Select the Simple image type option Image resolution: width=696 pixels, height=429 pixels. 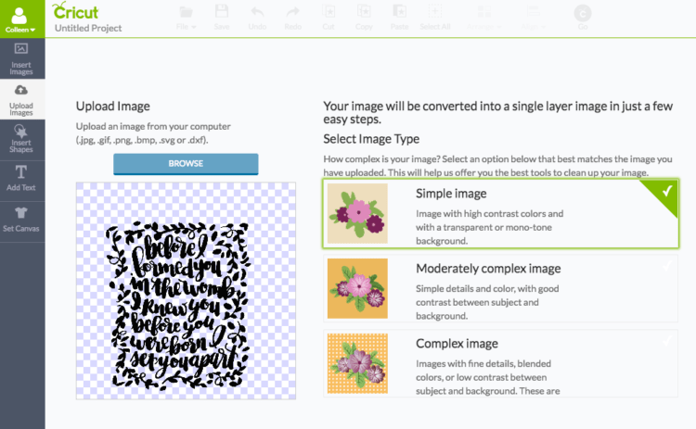pos(500,214)
